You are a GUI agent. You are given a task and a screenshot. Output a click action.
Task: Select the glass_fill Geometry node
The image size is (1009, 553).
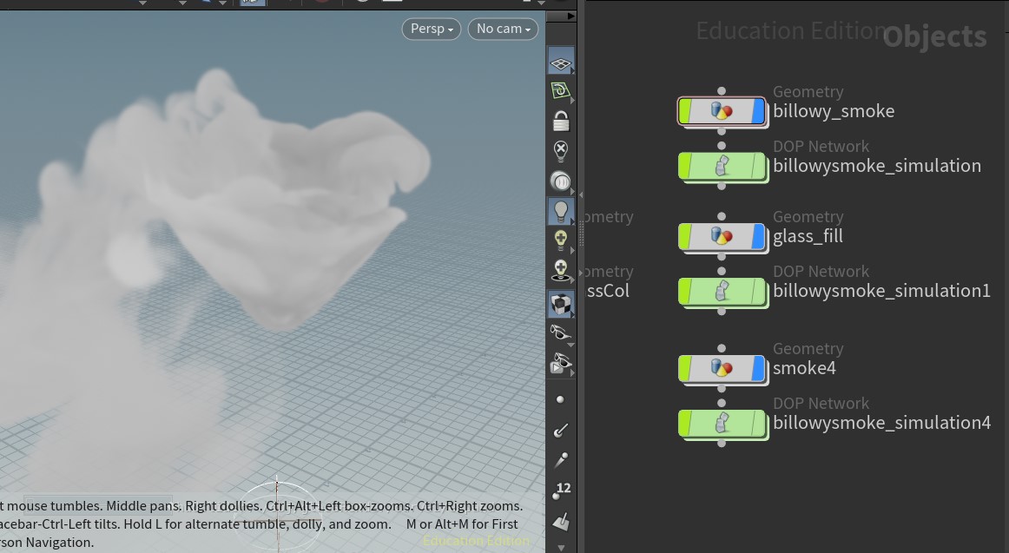tap(722, 236)
